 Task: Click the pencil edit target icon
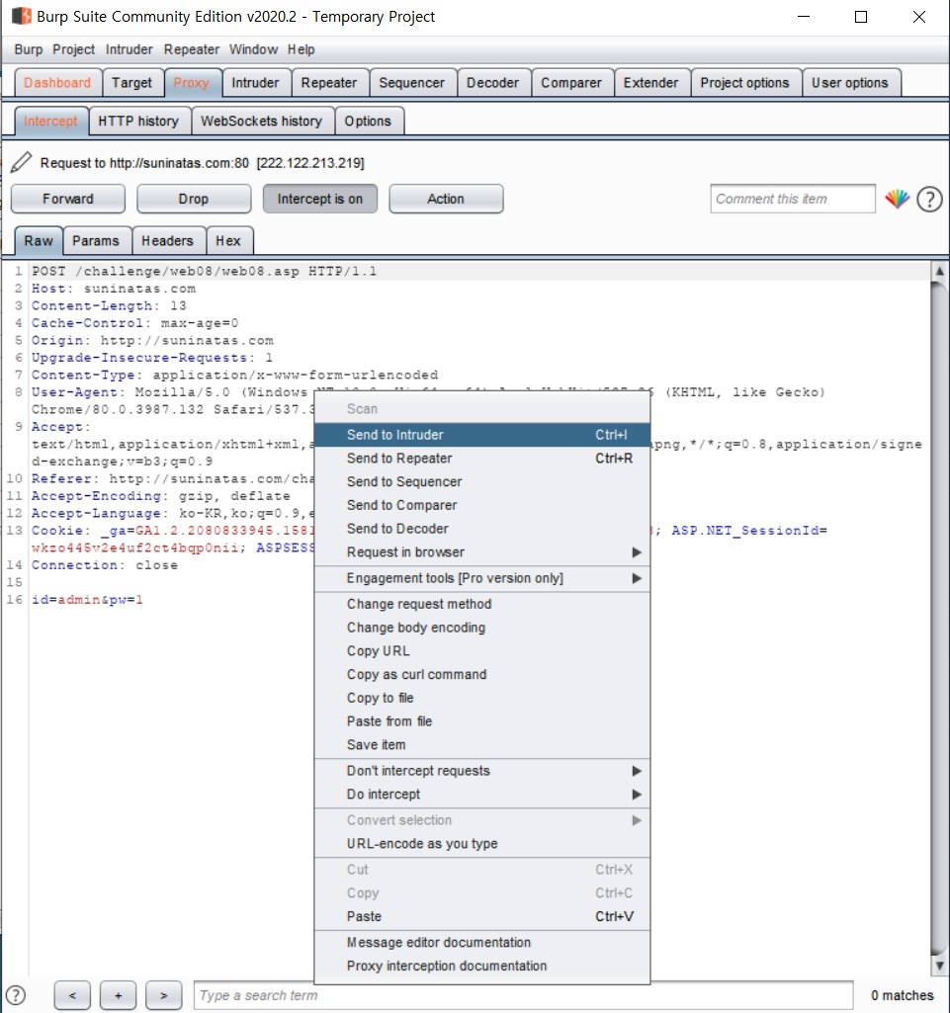[x=21, y=162]
